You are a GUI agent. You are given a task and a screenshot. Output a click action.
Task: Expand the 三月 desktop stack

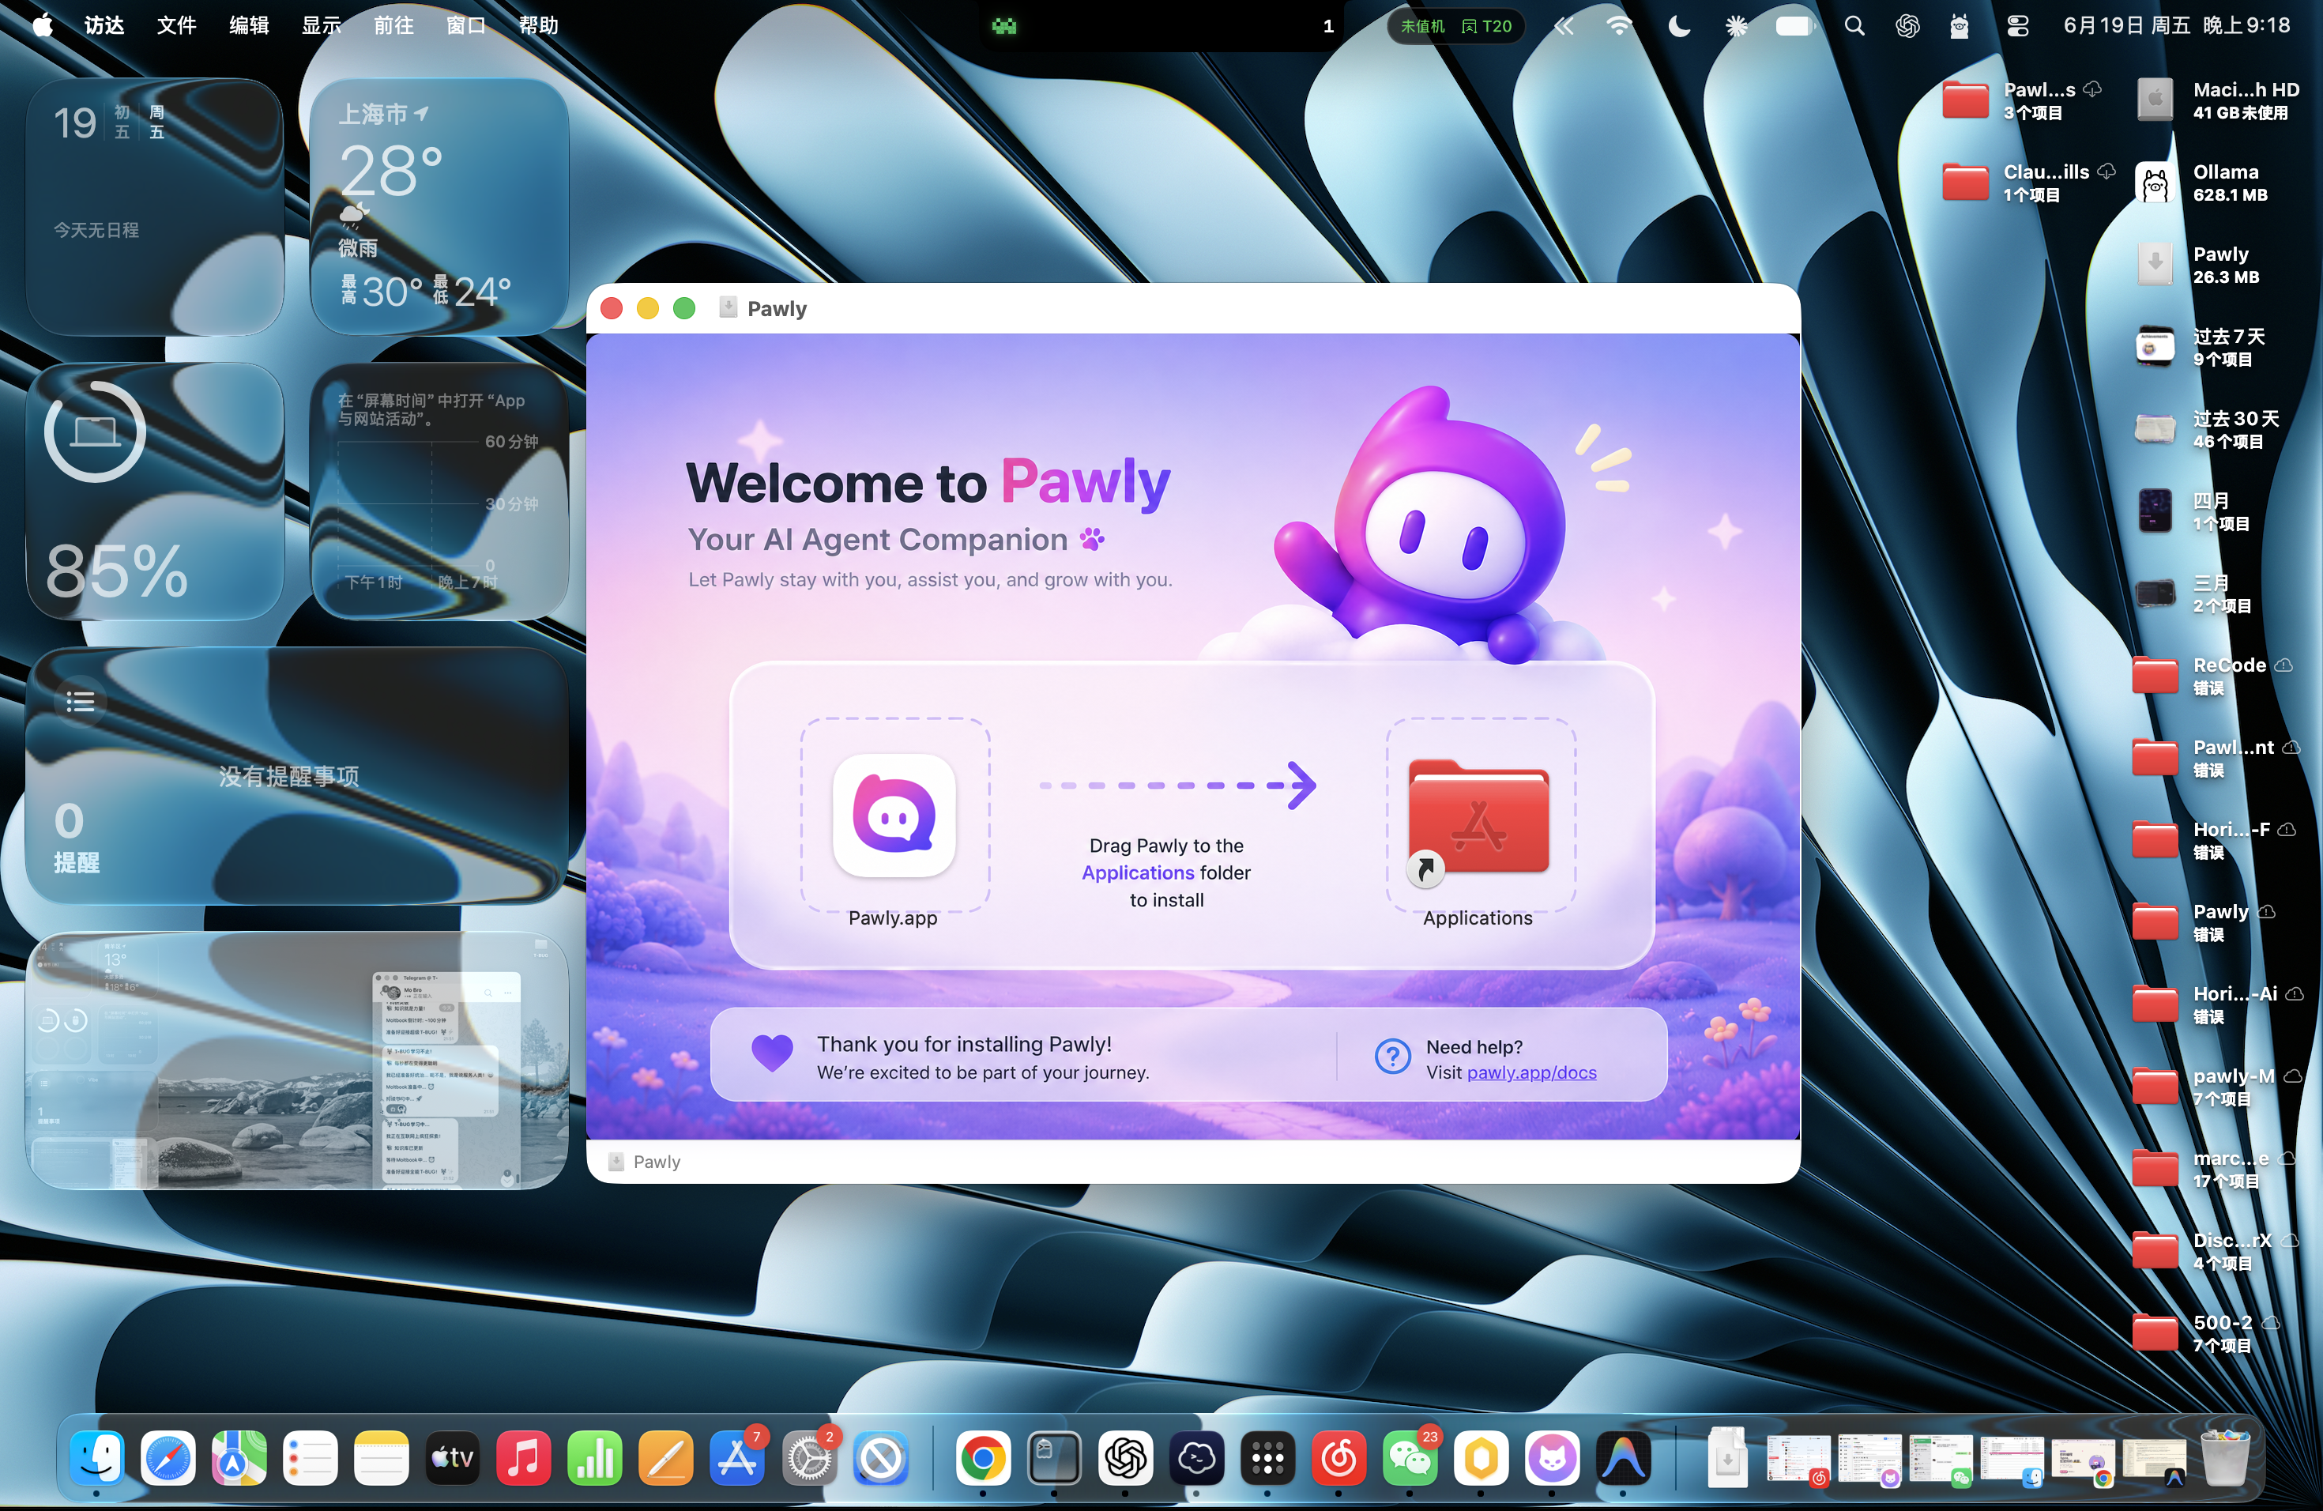(2155, 593)
